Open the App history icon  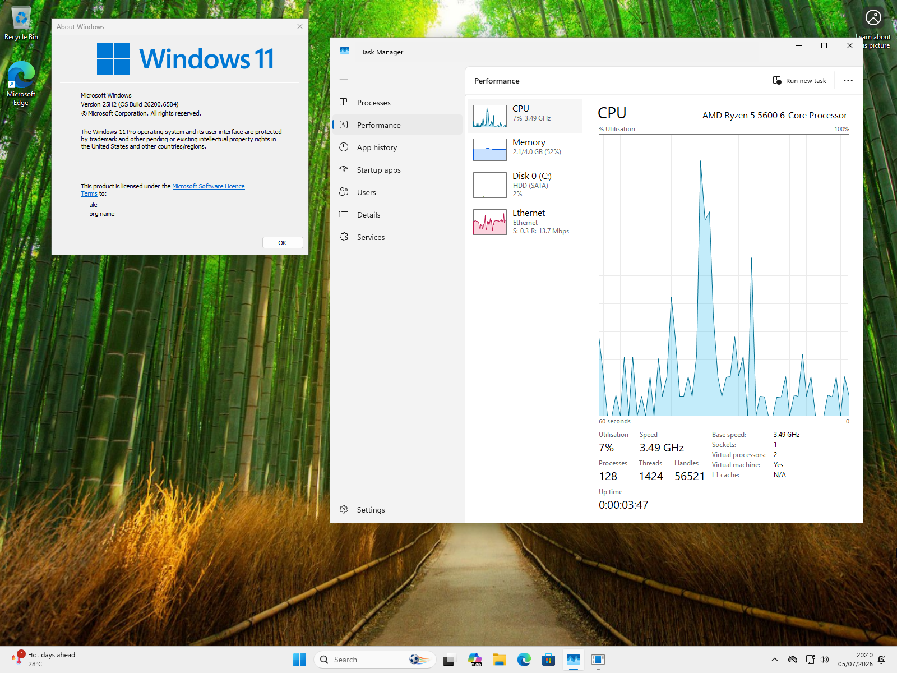pyautogui.click(x=344, y=147)
